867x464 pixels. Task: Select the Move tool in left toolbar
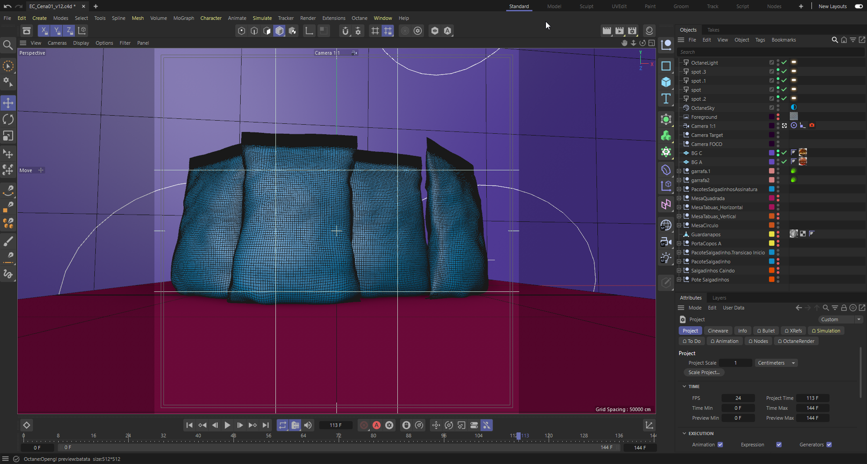(x=8, y=103)
